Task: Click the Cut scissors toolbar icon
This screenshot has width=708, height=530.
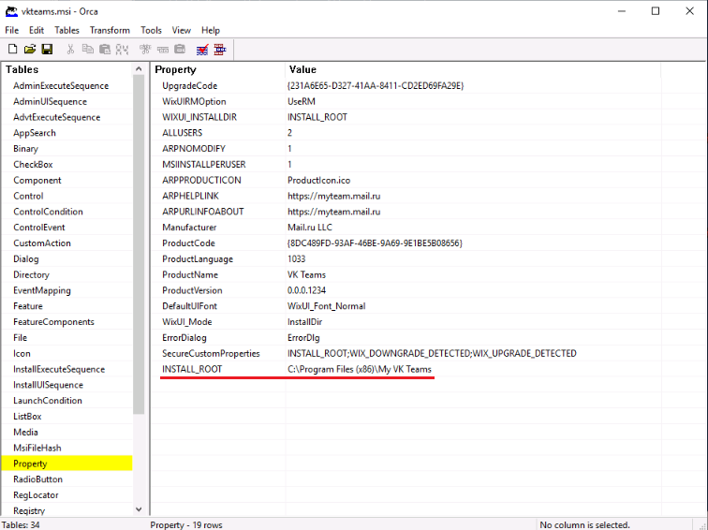Action: coord(70,49)
